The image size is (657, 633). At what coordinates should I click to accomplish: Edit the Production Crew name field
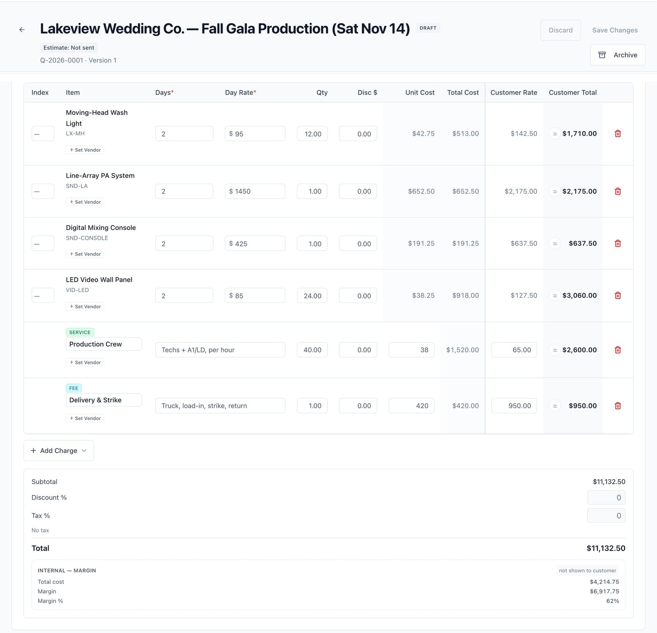click(104, 344)
